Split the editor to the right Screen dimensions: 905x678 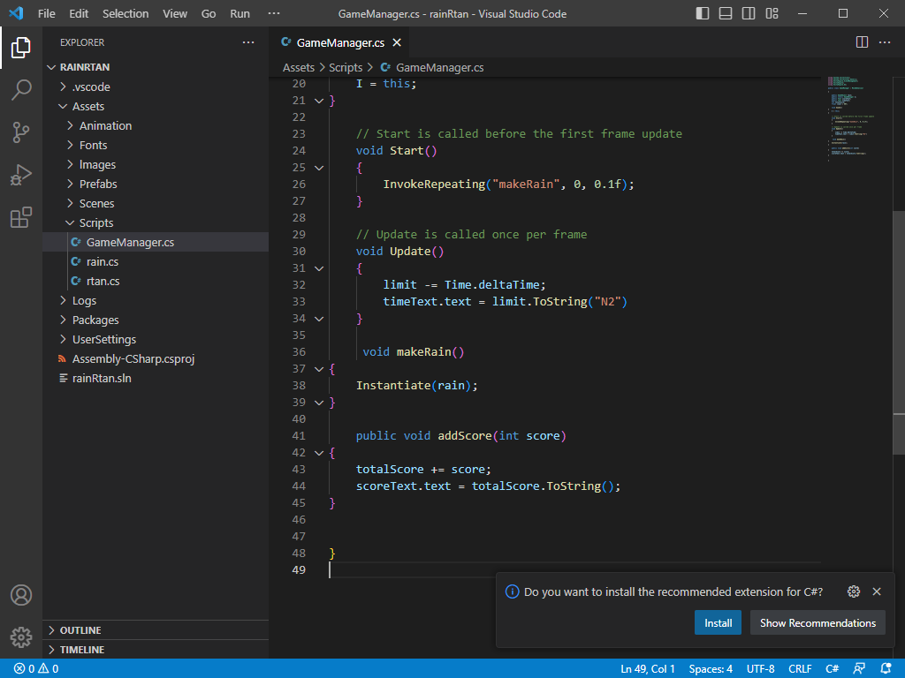click(862, 42)
